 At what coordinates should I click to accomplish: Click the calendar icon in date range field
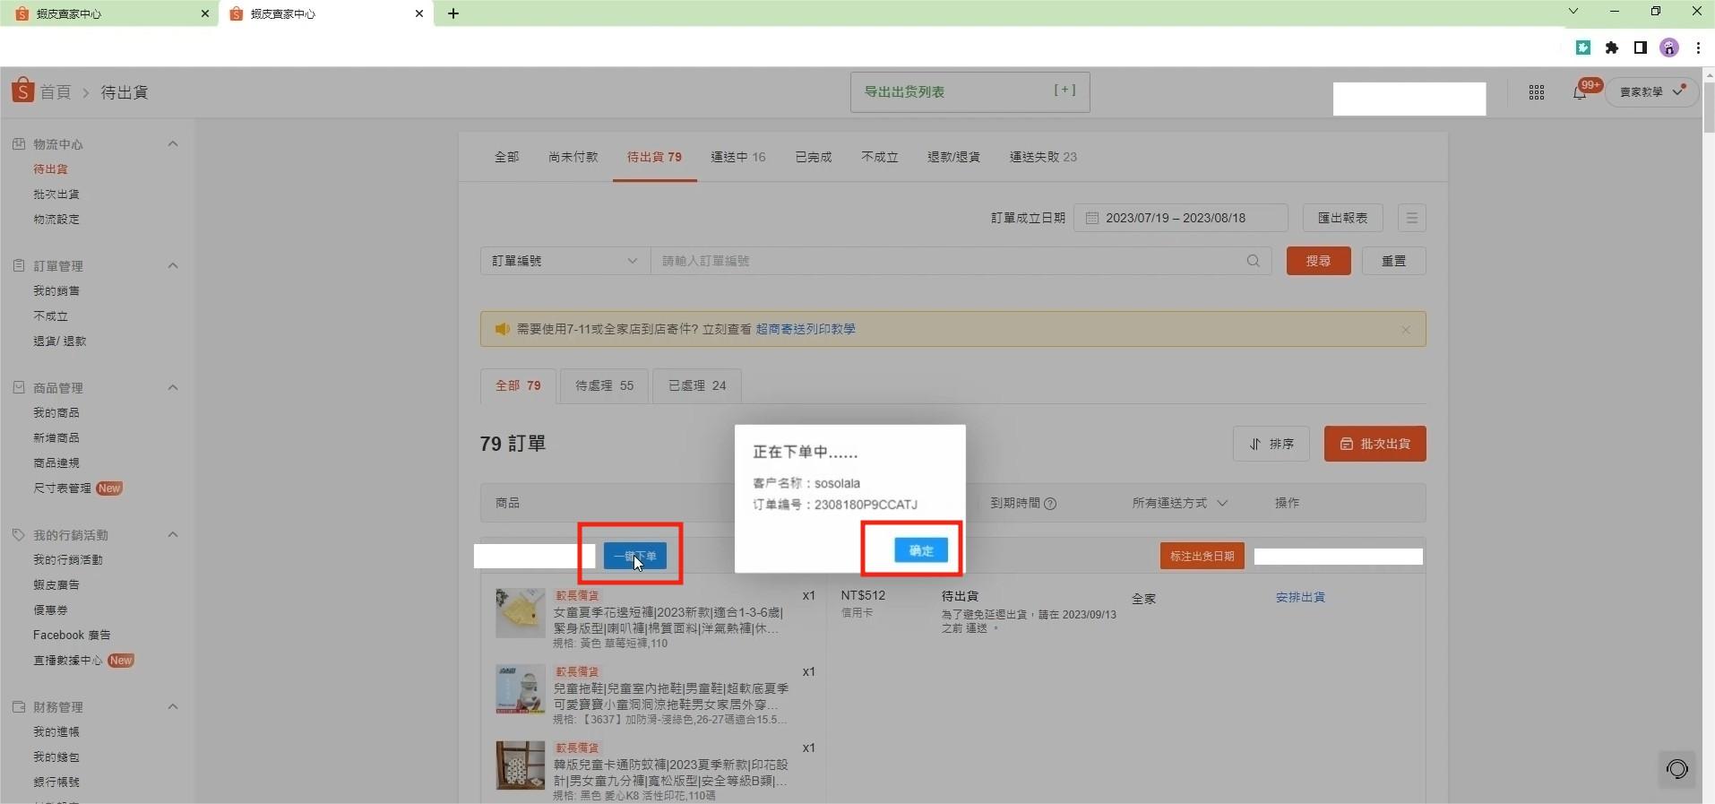(x=1091, y=218)
